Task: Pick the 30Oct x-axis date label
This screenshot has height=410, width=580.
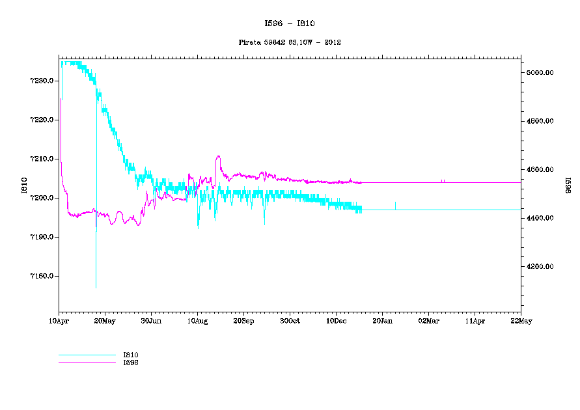Action: click(x=290, y=321)
